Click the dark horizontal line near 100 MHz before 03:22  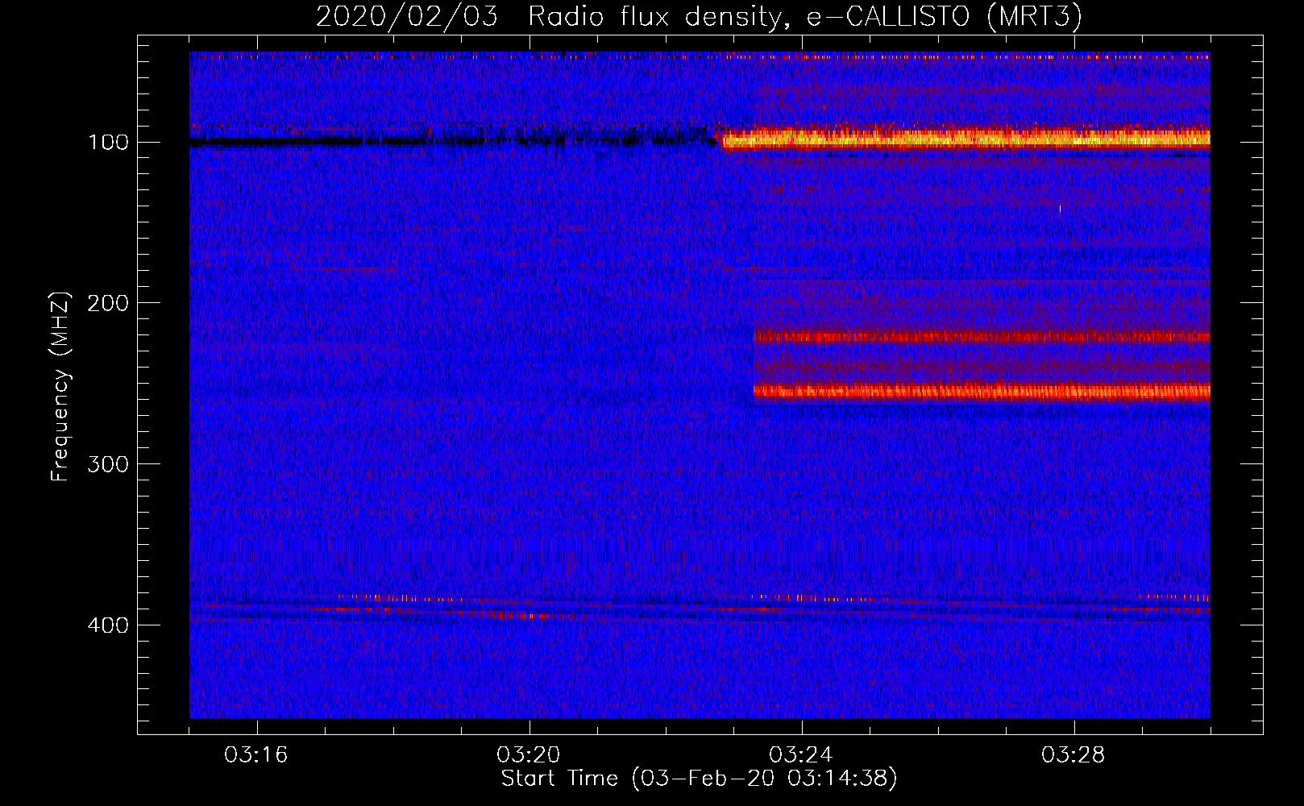click(451, 142)
